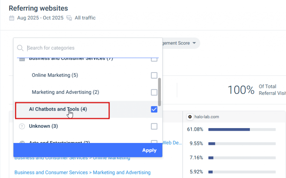286x178 pixels.
Task: Open the Business and Consumer Services > Marketing and Advertising link
Action: [x=82, y=172]
